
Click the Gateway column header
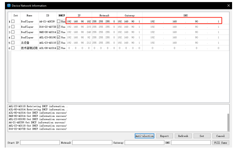click(130, 15)
